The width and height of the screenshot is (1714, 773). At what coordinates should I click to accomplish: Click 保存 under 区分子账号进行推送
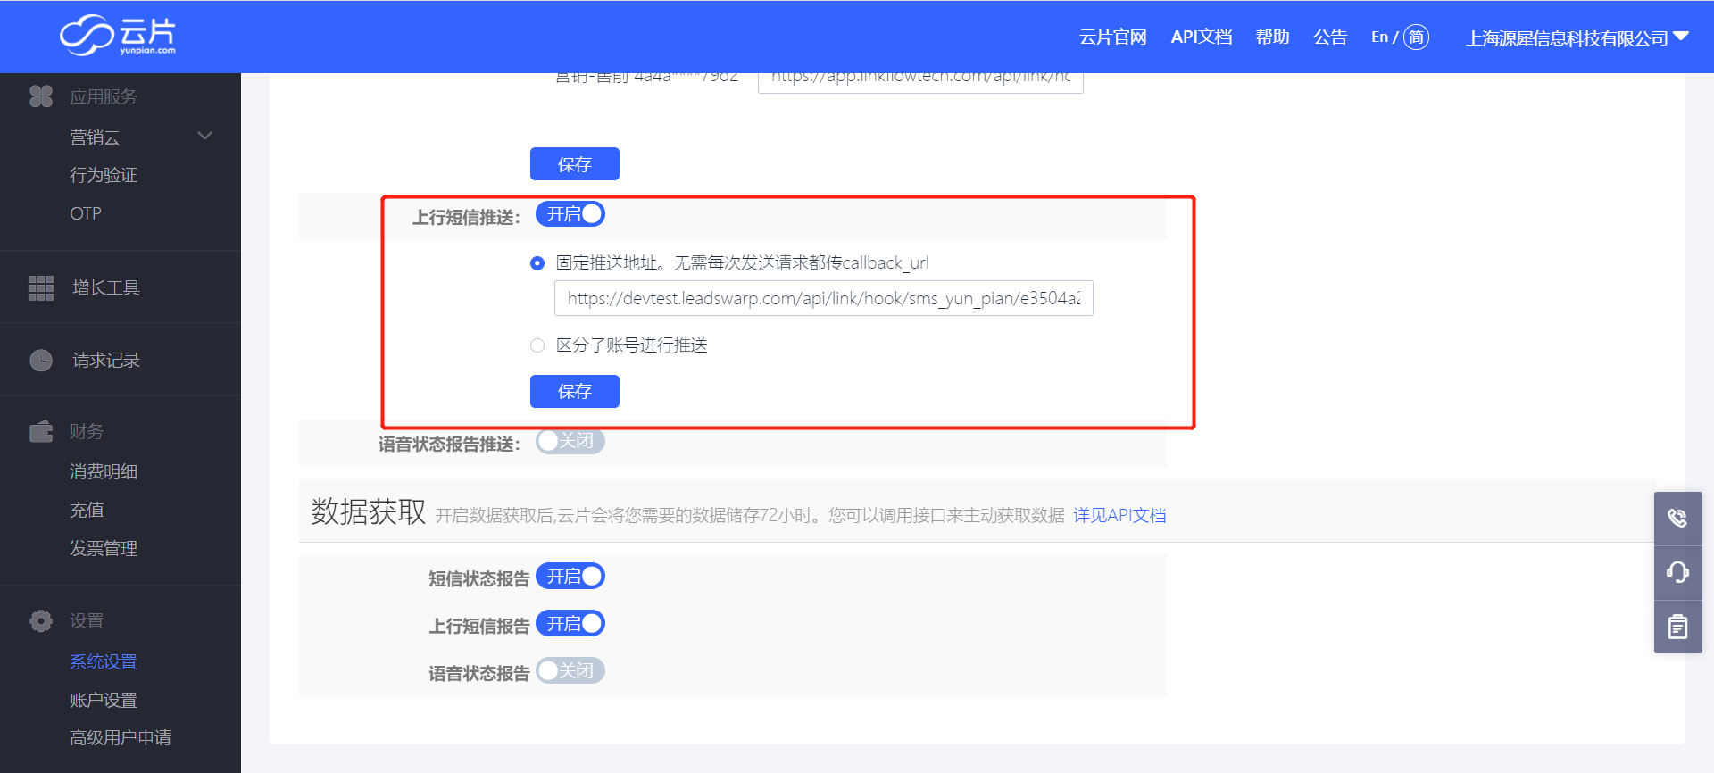(x=575, y=391)
